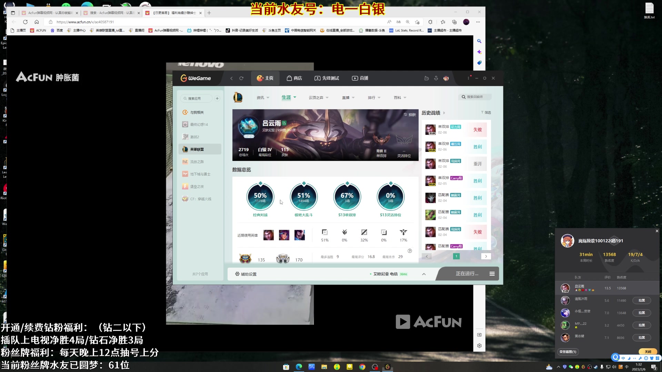Click the S13单双排 67% win-rate circle

pos(347,197)
